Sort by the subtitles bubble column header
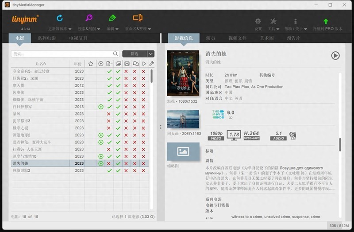Image resolution: width=354 pixels, height=232 pixels. point(135,64)
